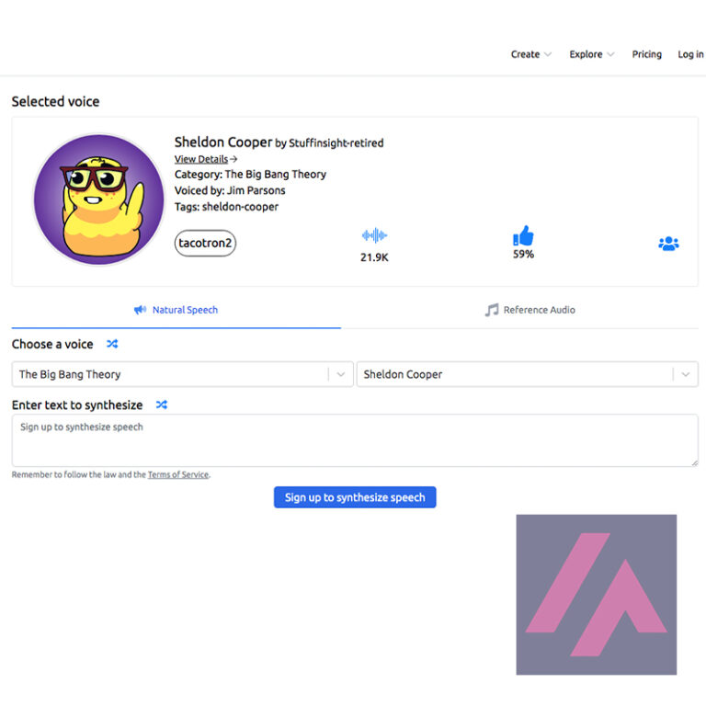
Task: Open the Create menu
Action: tap(530, 54)
